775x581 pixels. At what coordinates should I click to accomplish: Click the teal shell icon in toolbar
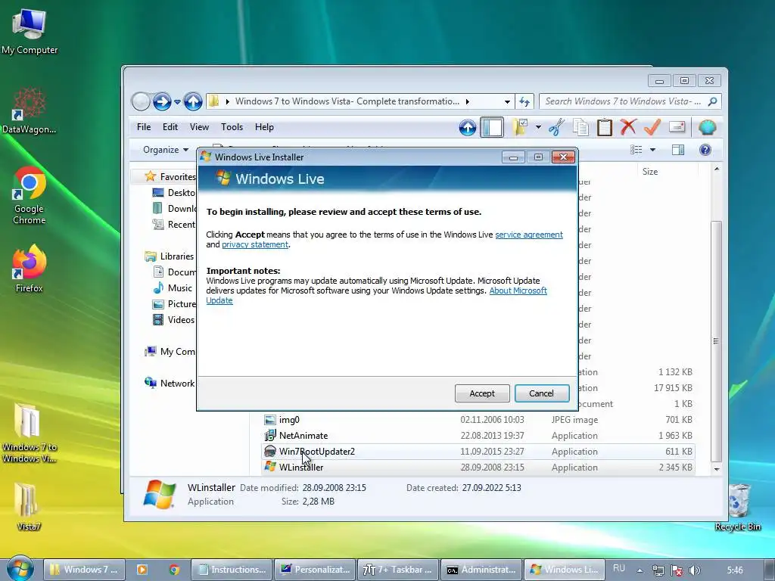708,127
